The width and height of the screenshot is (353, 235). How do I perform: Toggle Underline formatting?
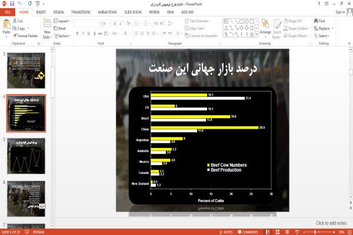(x=89, y=33)
